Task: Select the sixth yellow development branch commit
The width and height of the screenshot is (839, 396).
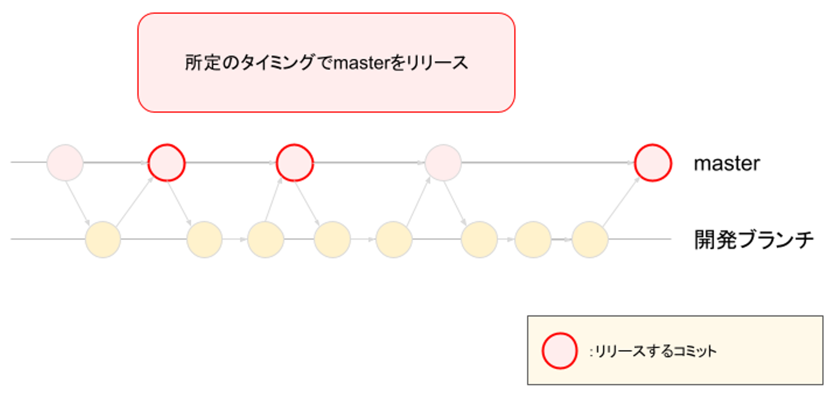Action: 480,239
